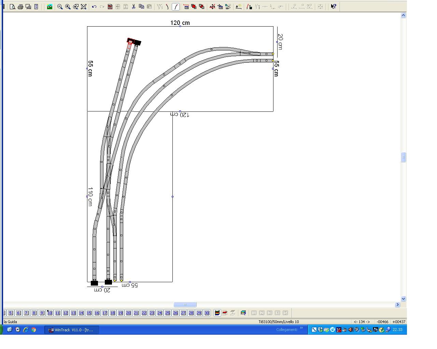Switch to level 12 button
Image resolution: width=437 pixels, height=349 pixels.
tap(66, 313)
